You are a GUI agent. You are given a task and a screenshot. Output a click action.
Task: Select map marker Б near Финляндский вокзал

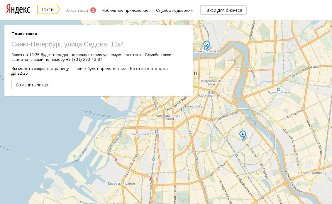tap(206, 46)
